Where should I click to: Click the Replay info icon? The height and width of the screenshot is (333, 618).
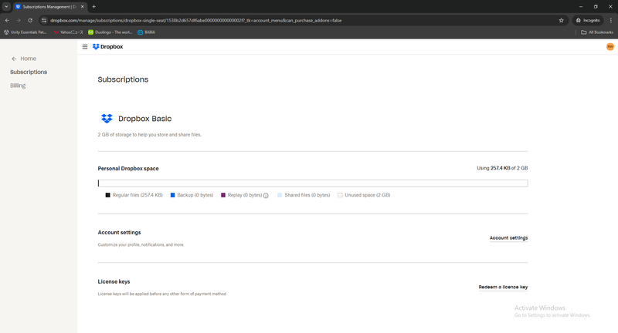click(266, 196)
